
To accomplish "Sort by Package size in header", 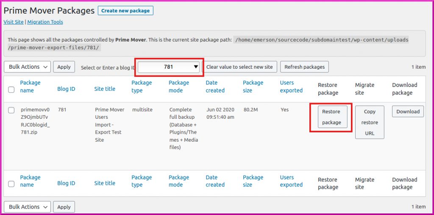I will click(x=253, y=87).
